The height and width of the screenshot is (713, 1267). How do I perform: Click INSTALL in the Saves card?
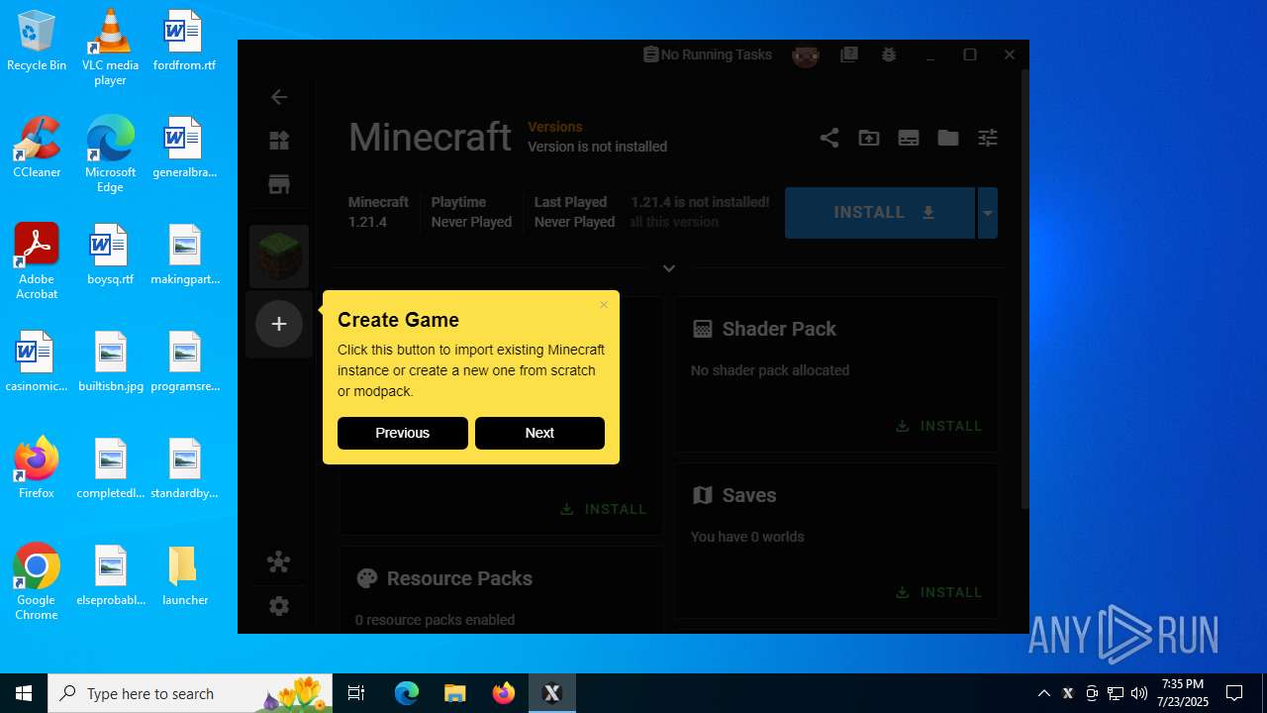click(939, 592)
